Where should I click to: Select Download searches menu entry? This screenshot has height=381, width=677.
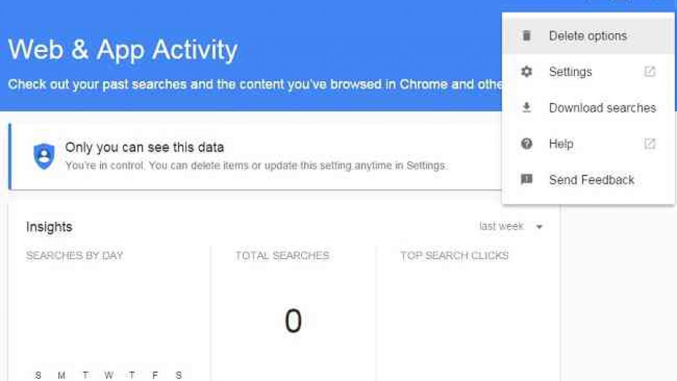pyautogui.click(x=588, y=108)
